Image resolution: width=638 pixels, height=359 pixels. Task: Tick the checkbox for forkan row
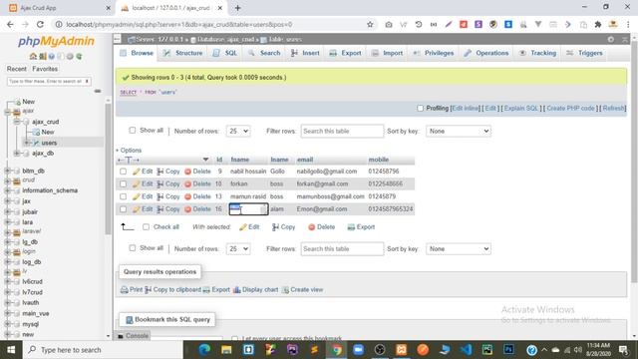tap(123, 183)
